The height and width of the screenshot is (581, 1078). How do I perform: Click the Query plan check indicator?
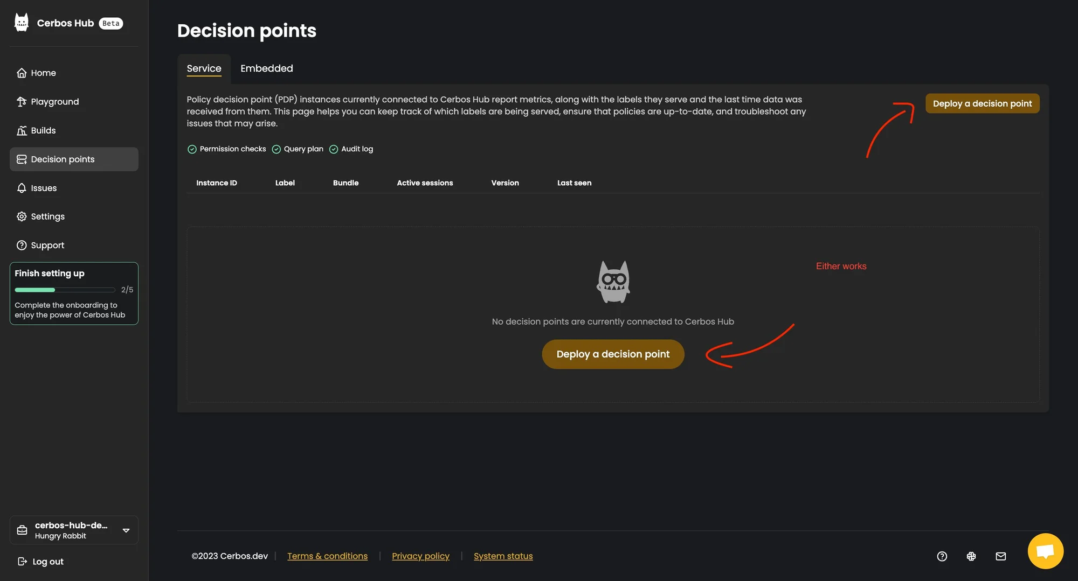click(277, 149)
